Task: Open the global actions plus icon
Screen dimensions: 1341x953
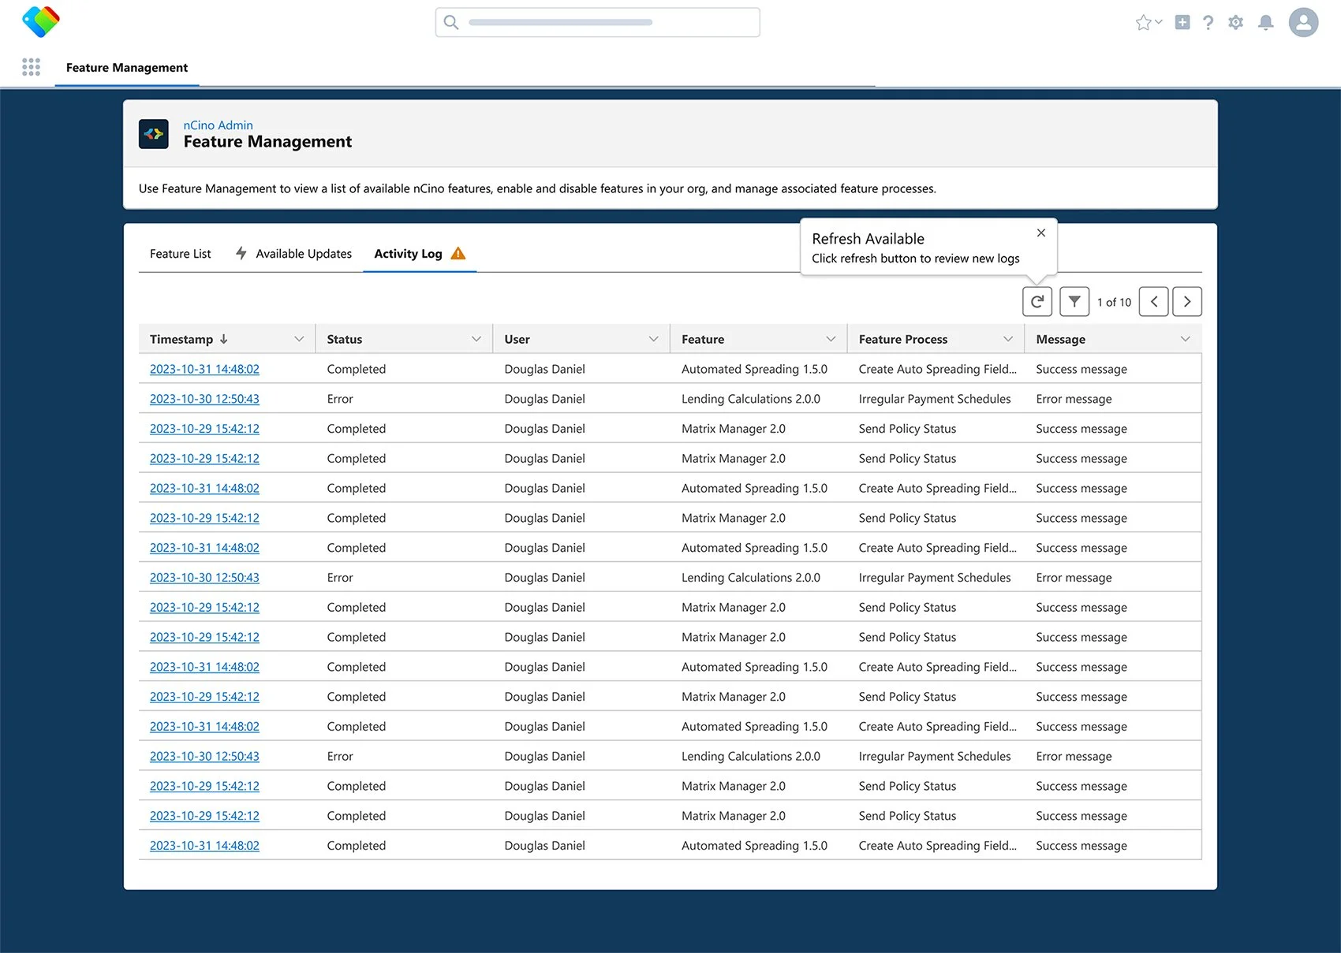Action: (1182, 22)
